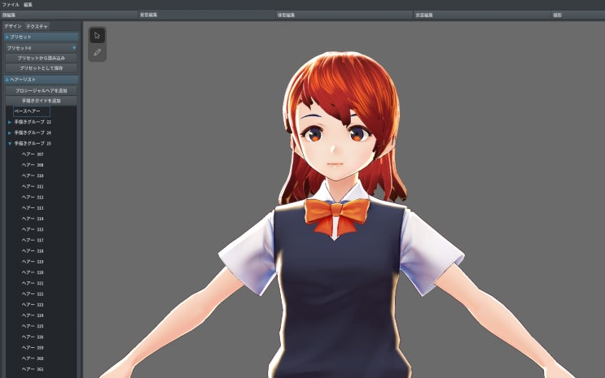
Task: Select ヘアー 321 in hair list
Action: point(33,284)
